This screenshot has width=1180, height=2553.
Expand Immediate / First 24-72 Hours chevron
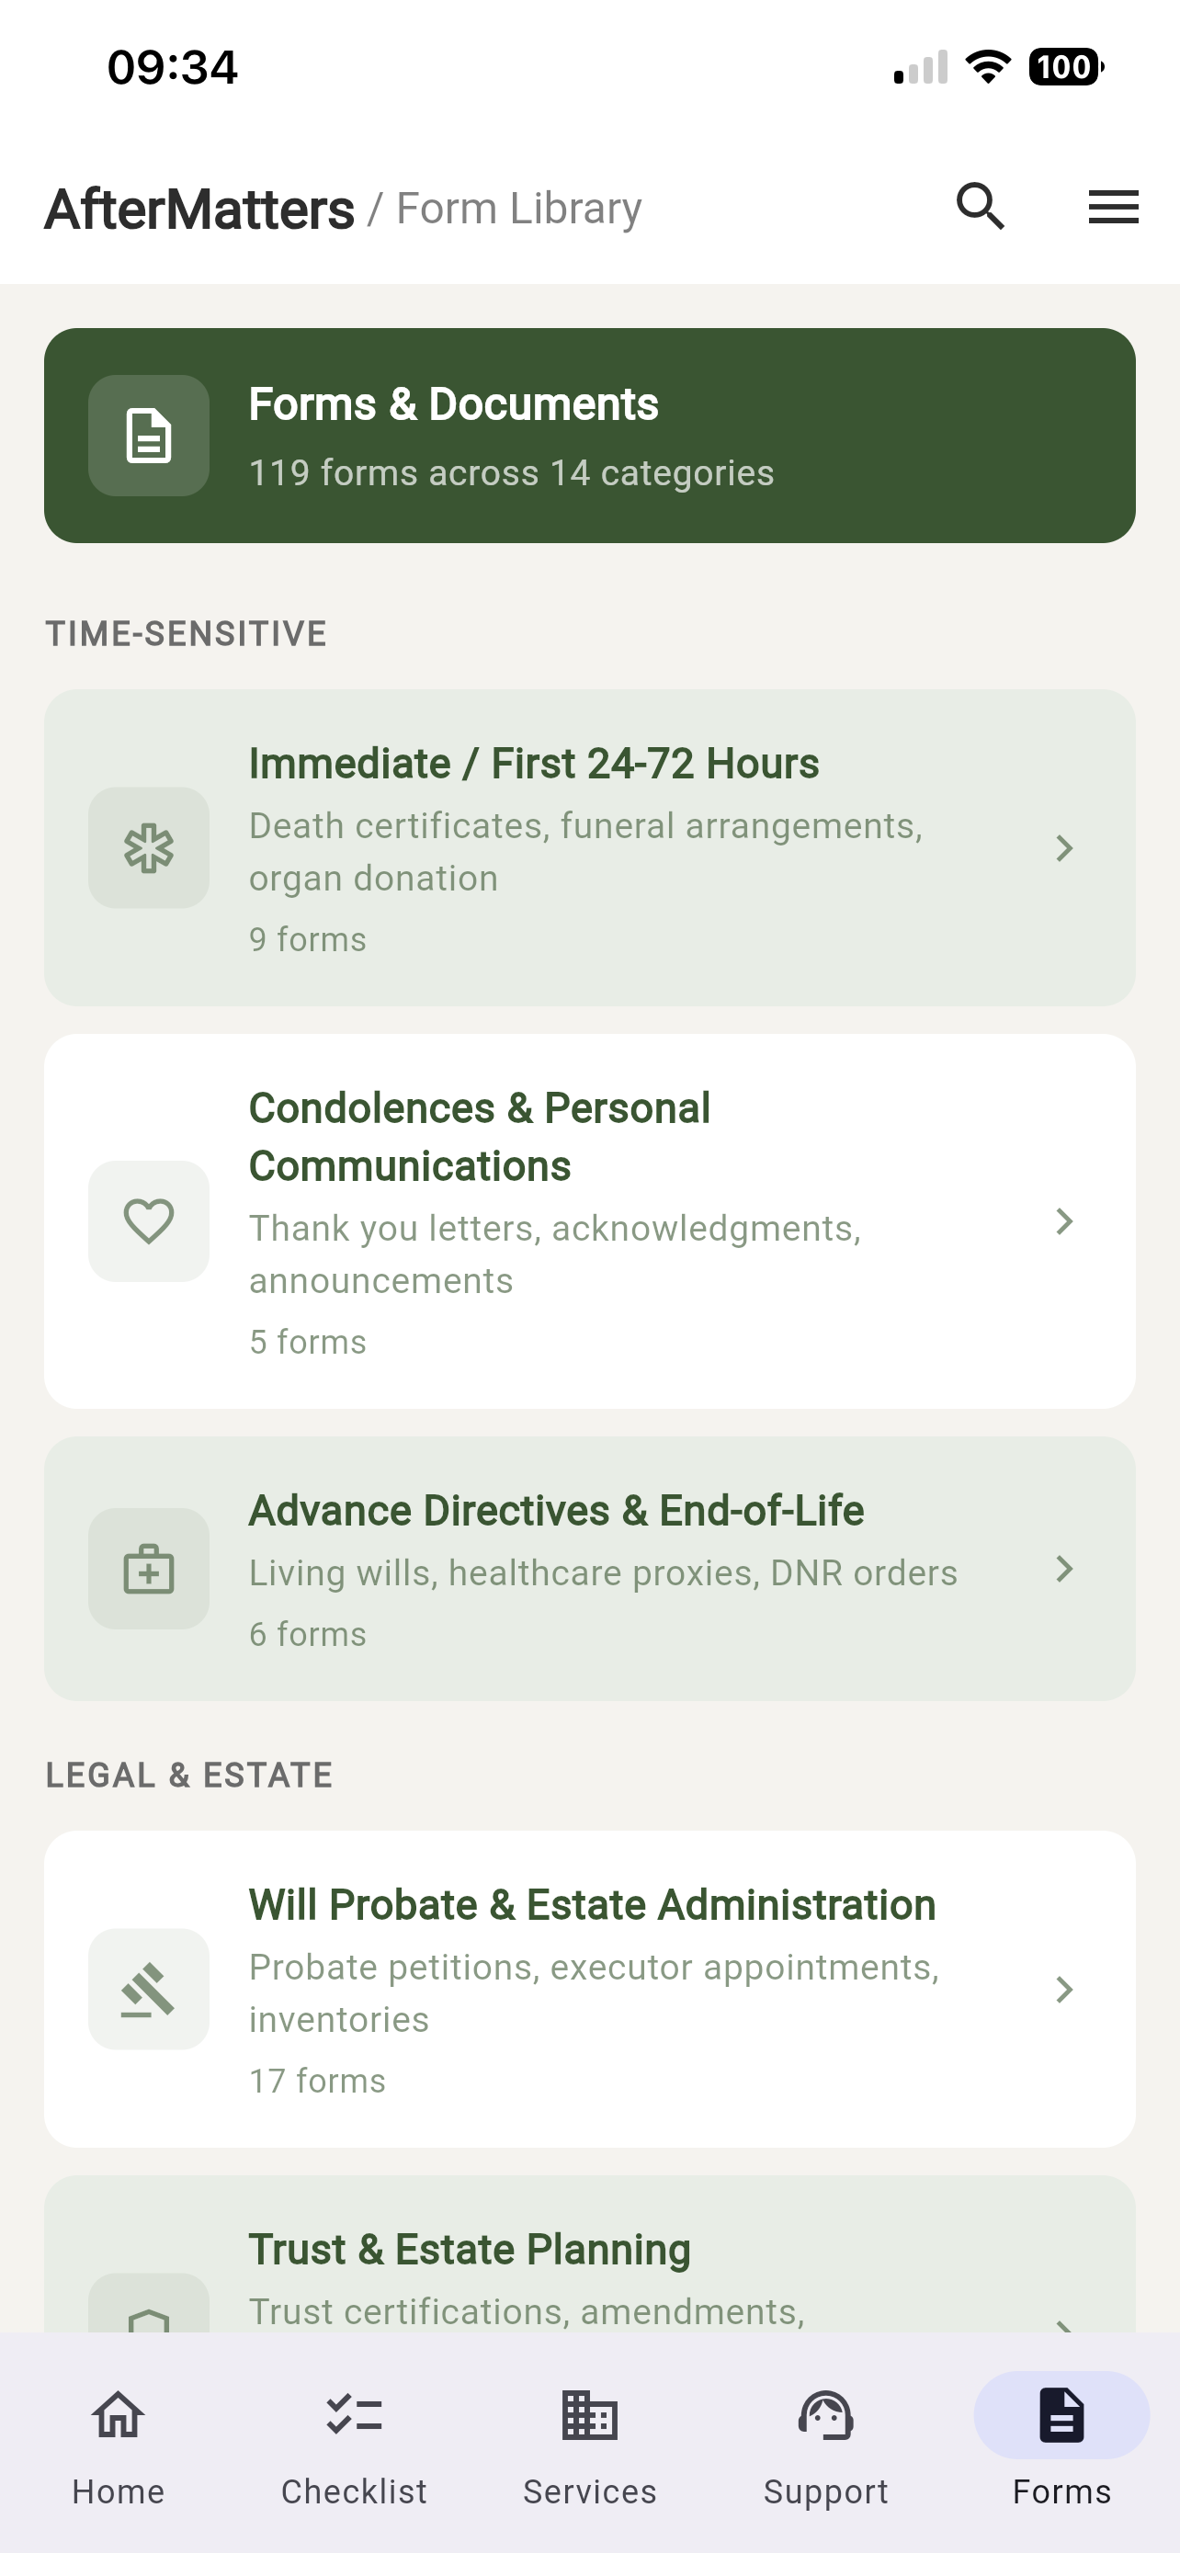[1064, 848]
